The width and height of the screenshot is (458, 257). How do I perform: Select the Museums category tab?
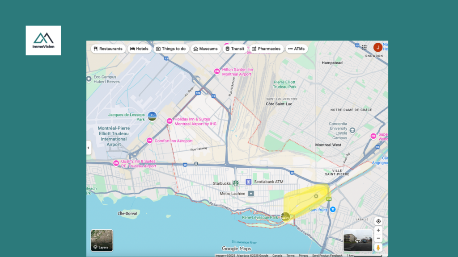tap(206, 49)
